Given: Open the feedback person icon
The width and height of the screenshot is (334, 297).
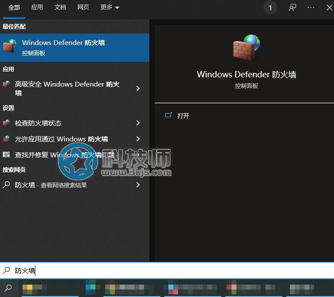Looking at the screenshot, I should 292,8.
